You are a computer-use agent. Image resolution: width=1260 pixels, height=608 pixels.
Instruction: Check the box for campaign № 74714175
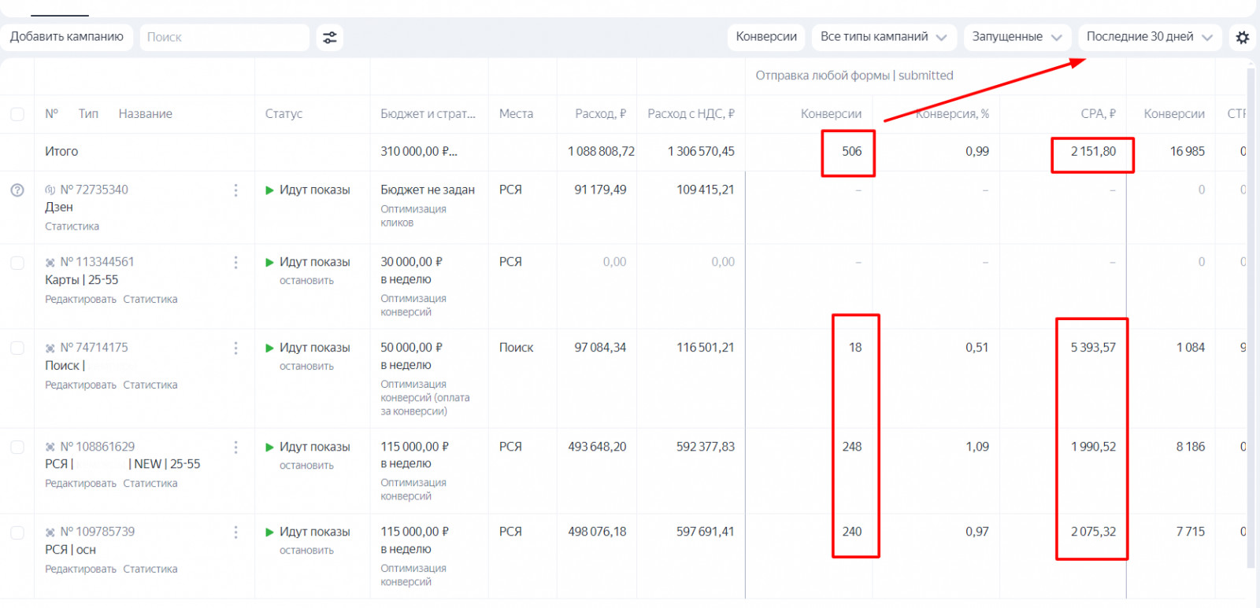tap(17, 348)
